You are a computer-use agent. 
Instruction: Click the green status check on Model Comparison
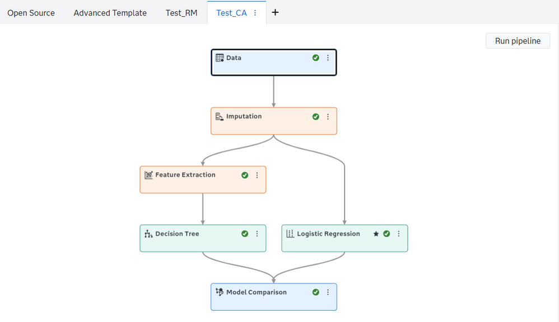316,292
